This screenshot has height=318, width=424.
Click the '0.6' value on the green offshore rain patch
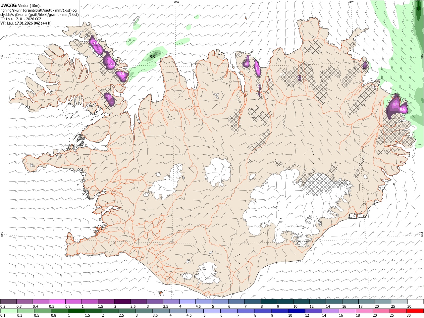click(153, 56)
